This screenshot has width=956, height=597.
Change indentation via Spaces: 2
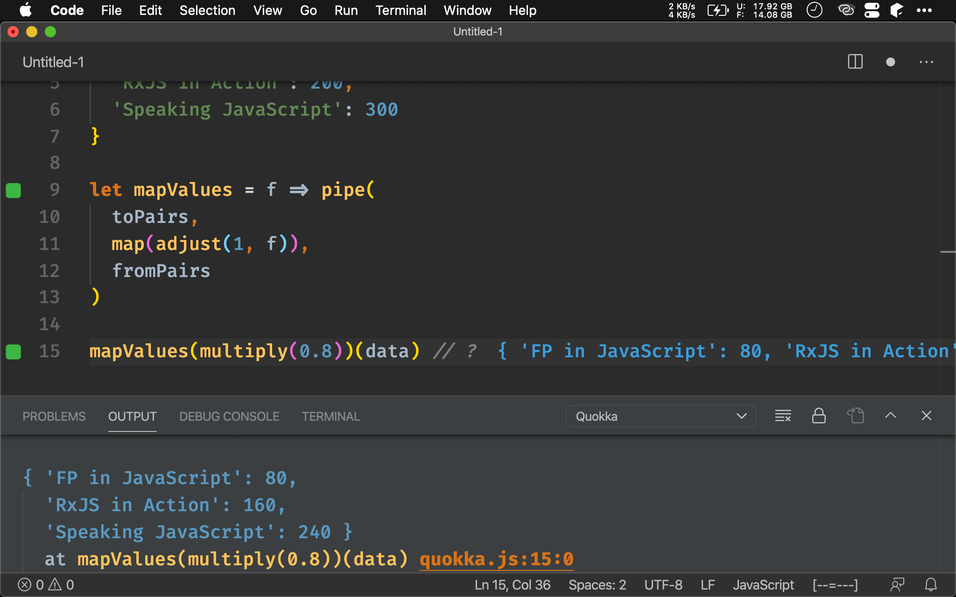click(597, 585)
